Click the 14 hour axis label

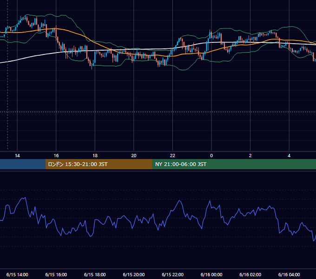(x=17, y=156)
